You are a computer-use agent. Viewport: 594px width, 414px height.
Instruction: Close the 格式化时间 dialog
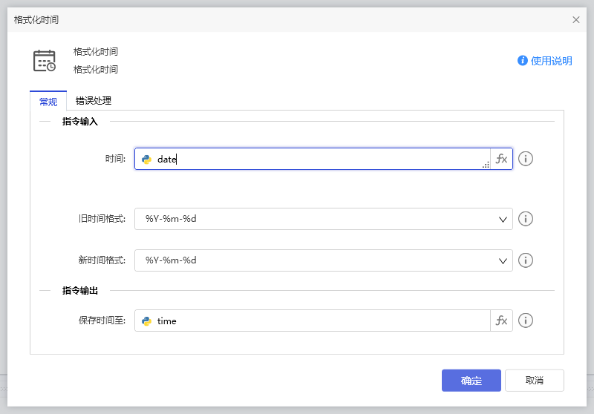(x=576, y=20)
